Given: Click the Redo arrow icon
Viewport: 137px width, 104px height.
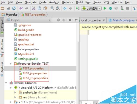Looking at the screenshot, I should point(27,8).
